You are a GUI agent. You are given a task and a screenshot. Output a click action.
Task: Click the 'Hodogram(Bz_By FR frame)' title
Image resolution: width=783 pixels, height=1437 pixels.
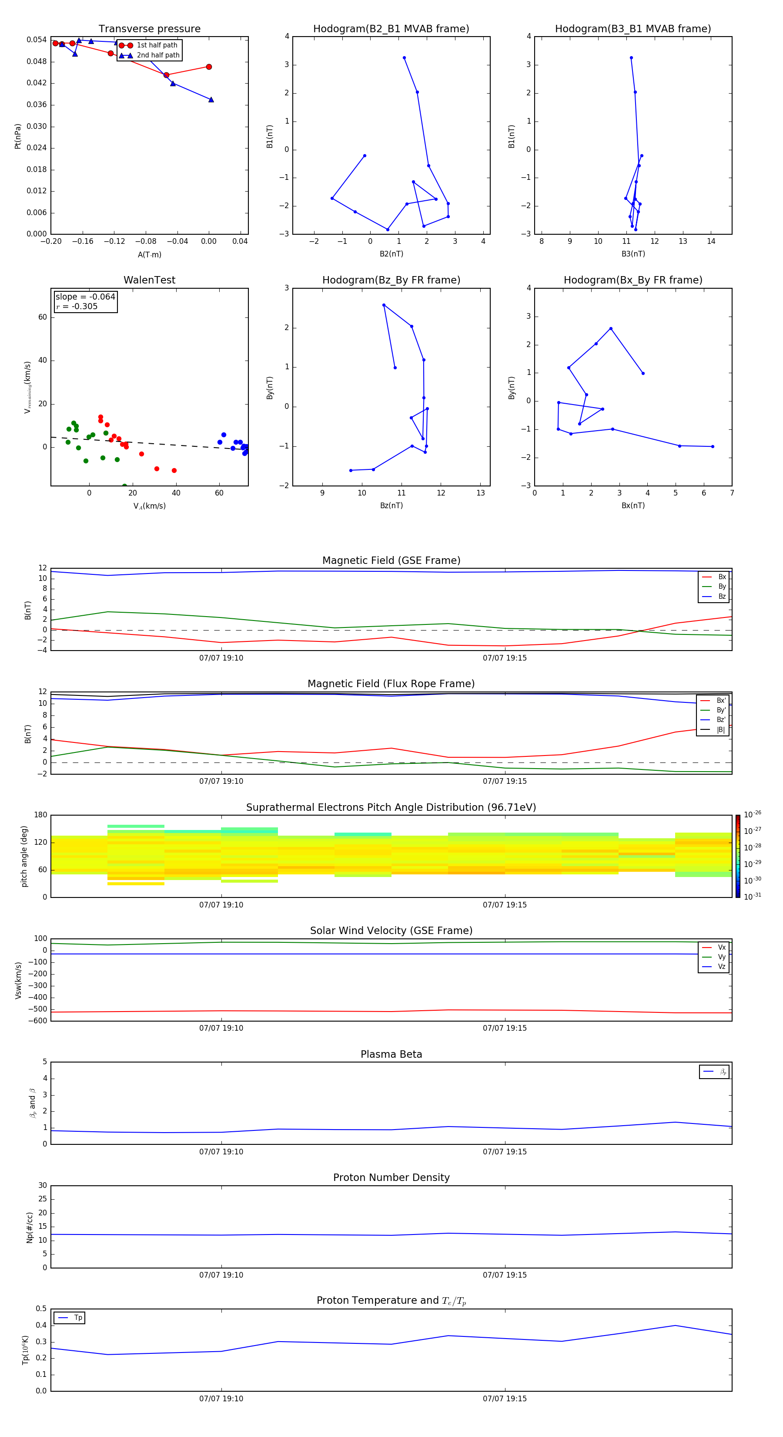391,280
